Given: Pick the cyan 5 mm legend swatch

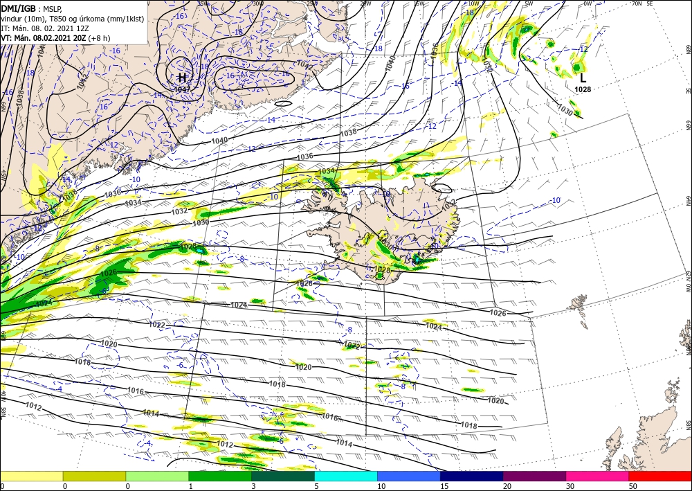Looking at the screenshot, I should tap(346, 476).
